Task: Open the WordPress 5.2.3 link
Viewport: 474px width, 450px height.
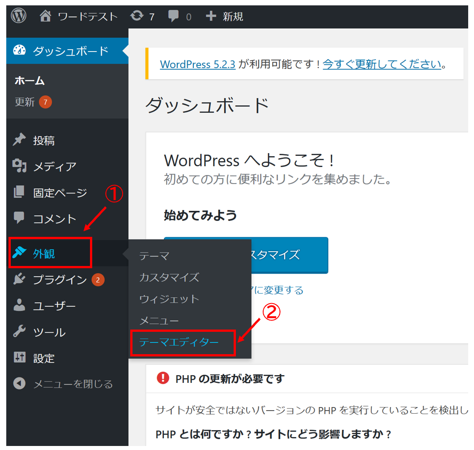Action: coord(197,64)
